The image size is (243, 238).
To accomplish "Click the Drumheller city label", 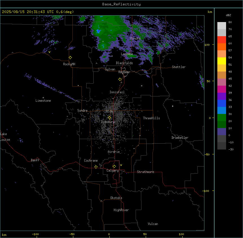I will coord(180,138).
